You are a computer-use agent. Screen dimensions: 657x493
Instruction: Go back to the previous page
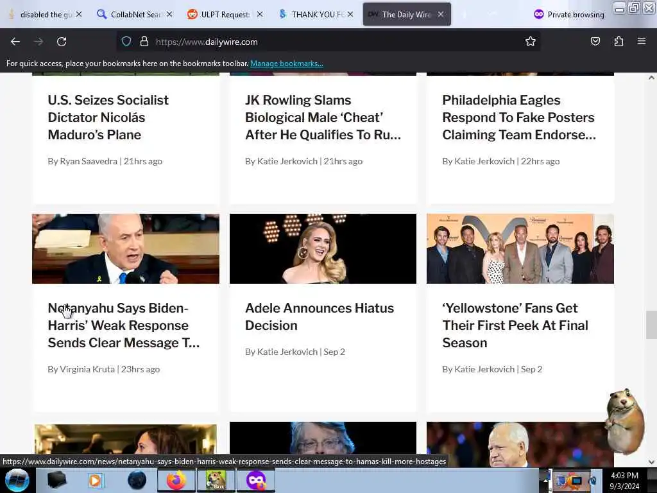coord(15,42)
